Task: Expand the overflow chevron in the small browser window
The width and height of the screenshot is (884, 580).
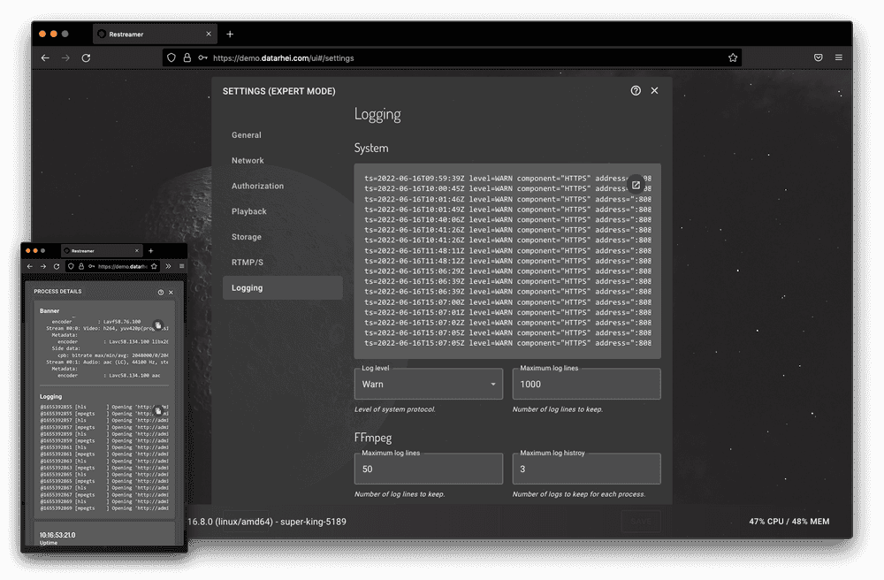Action: pyautogui.click(x=168, y=264)
